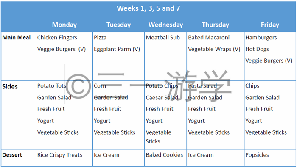Image resolution: width=297 pixels, height=168 pixels.
Task: Select the Tuesday column header
Action: (x=118, y=25)
